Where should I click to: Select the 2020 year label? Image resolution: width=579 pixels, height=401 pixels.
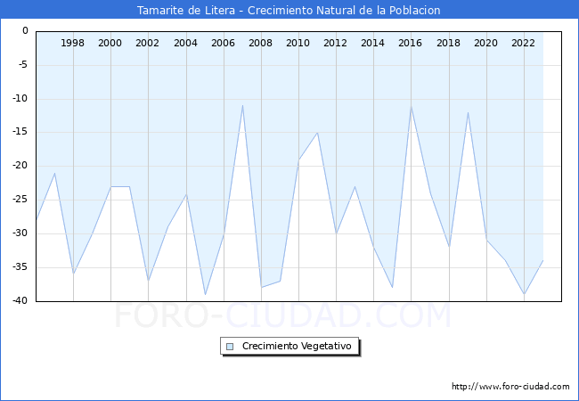click(x=485, y=43)
